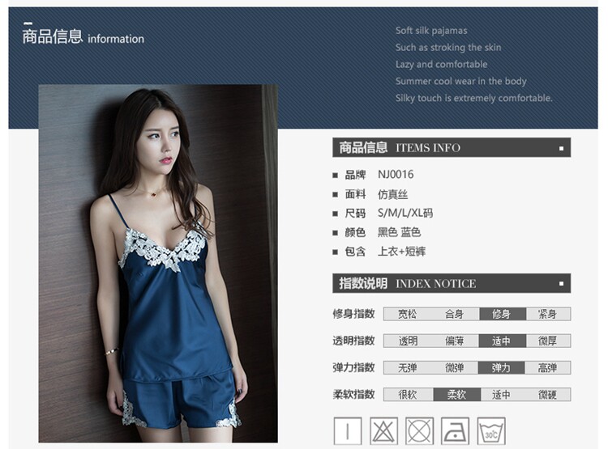Click the 指数说明 INDEX NOTICE header bar
Viewport: 608px width, 449px height.
click(452, 283)
